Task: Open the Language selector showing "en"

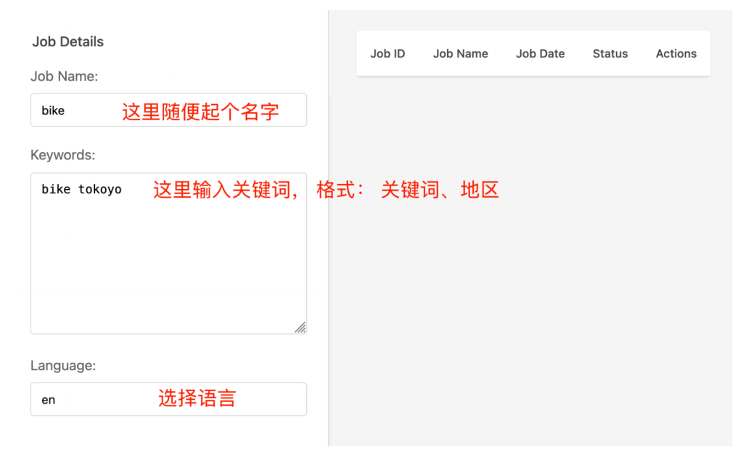Action: 168,399
